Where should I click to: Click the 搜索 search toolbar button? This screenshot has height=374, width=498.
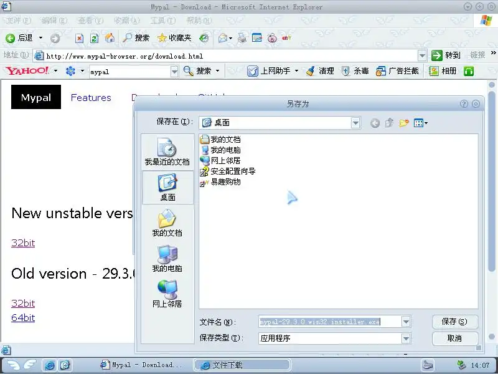136,38
